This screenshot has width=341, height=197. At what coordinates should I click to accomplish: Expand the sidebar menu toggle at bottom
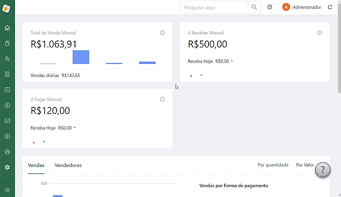click(7, 190)
